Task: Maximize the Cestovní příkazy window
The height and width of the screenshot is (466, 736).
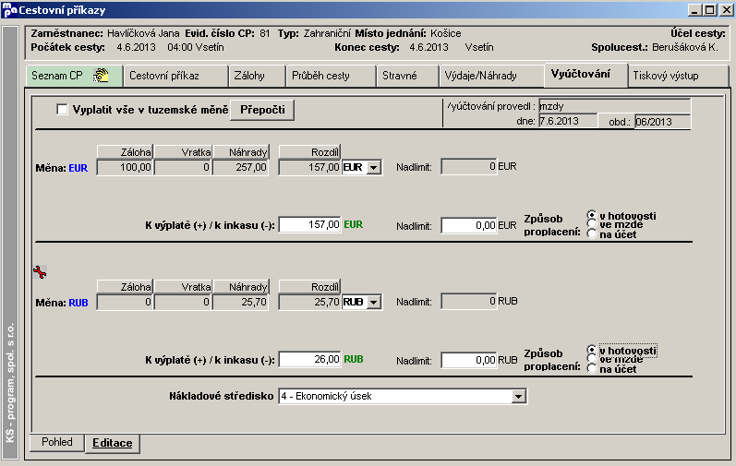Action: [x=710, y=10]
